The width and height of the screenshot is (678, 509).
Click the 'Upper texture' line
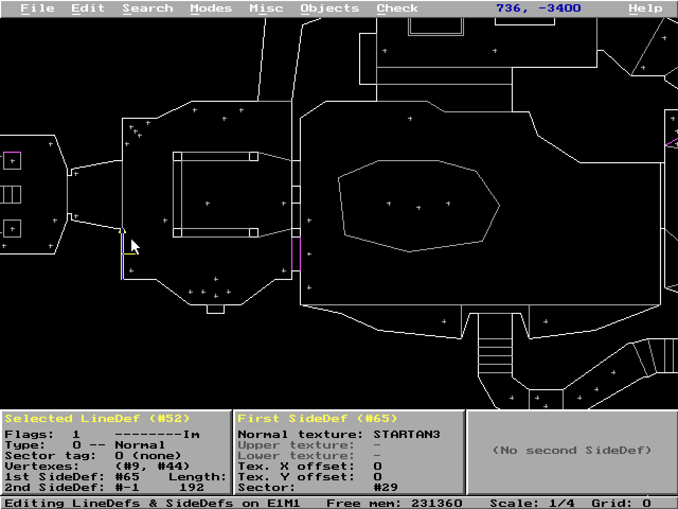point(309,445)
